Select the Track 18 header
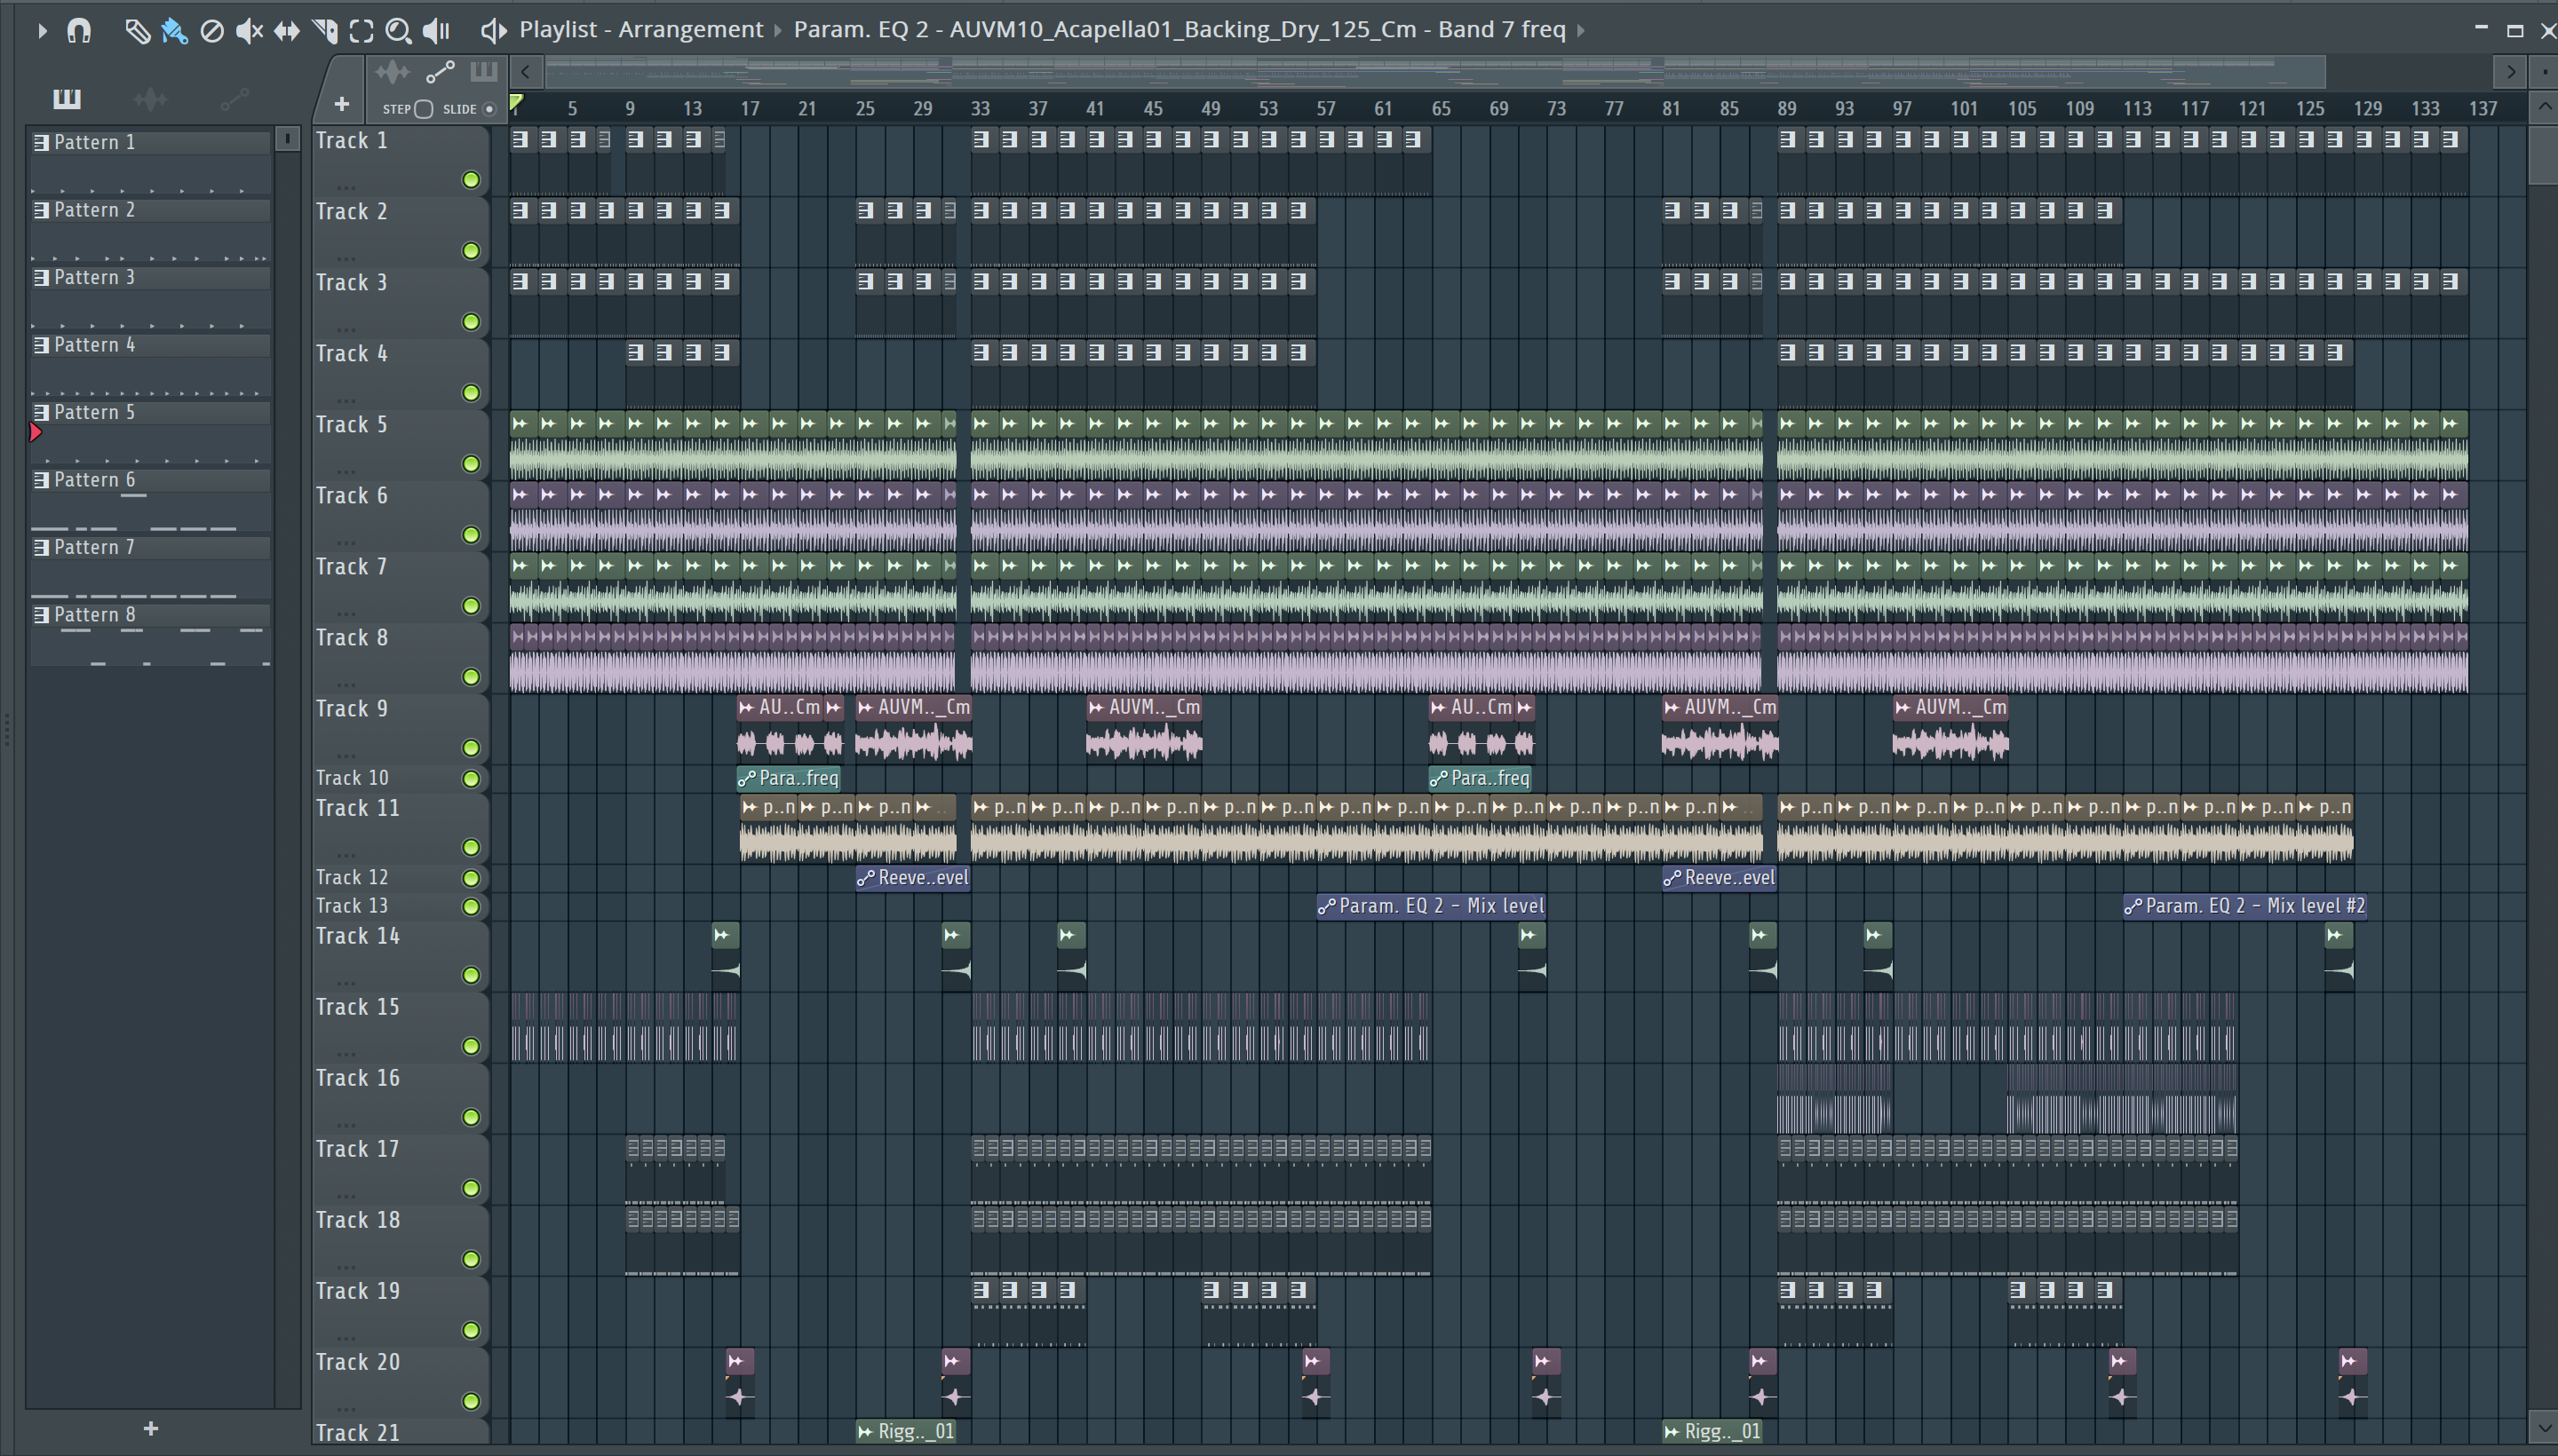2558x1456 pixels. click(x=401, y=1240)
